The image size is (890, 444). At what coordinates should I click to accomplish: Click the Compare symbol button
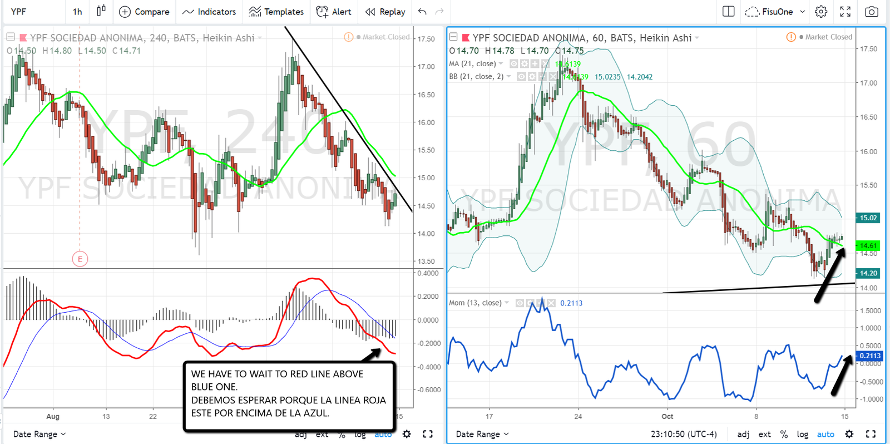144,12
